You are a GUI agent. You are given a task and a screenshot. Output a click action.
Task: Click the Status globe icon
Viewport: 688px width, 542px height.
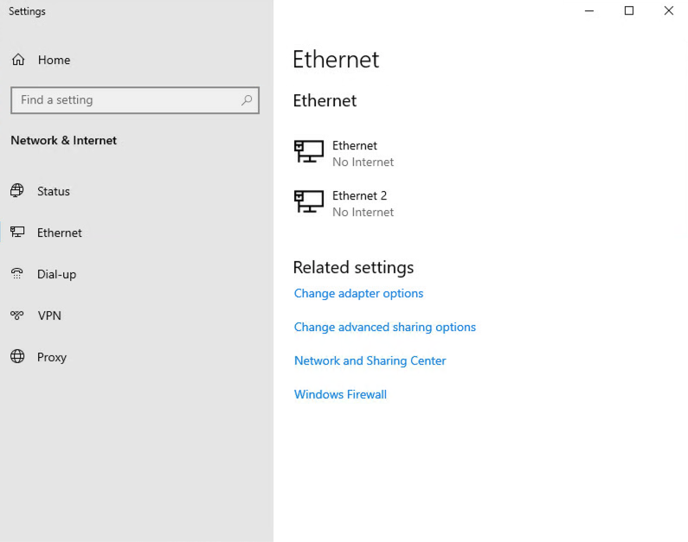[x=17, y=190]
